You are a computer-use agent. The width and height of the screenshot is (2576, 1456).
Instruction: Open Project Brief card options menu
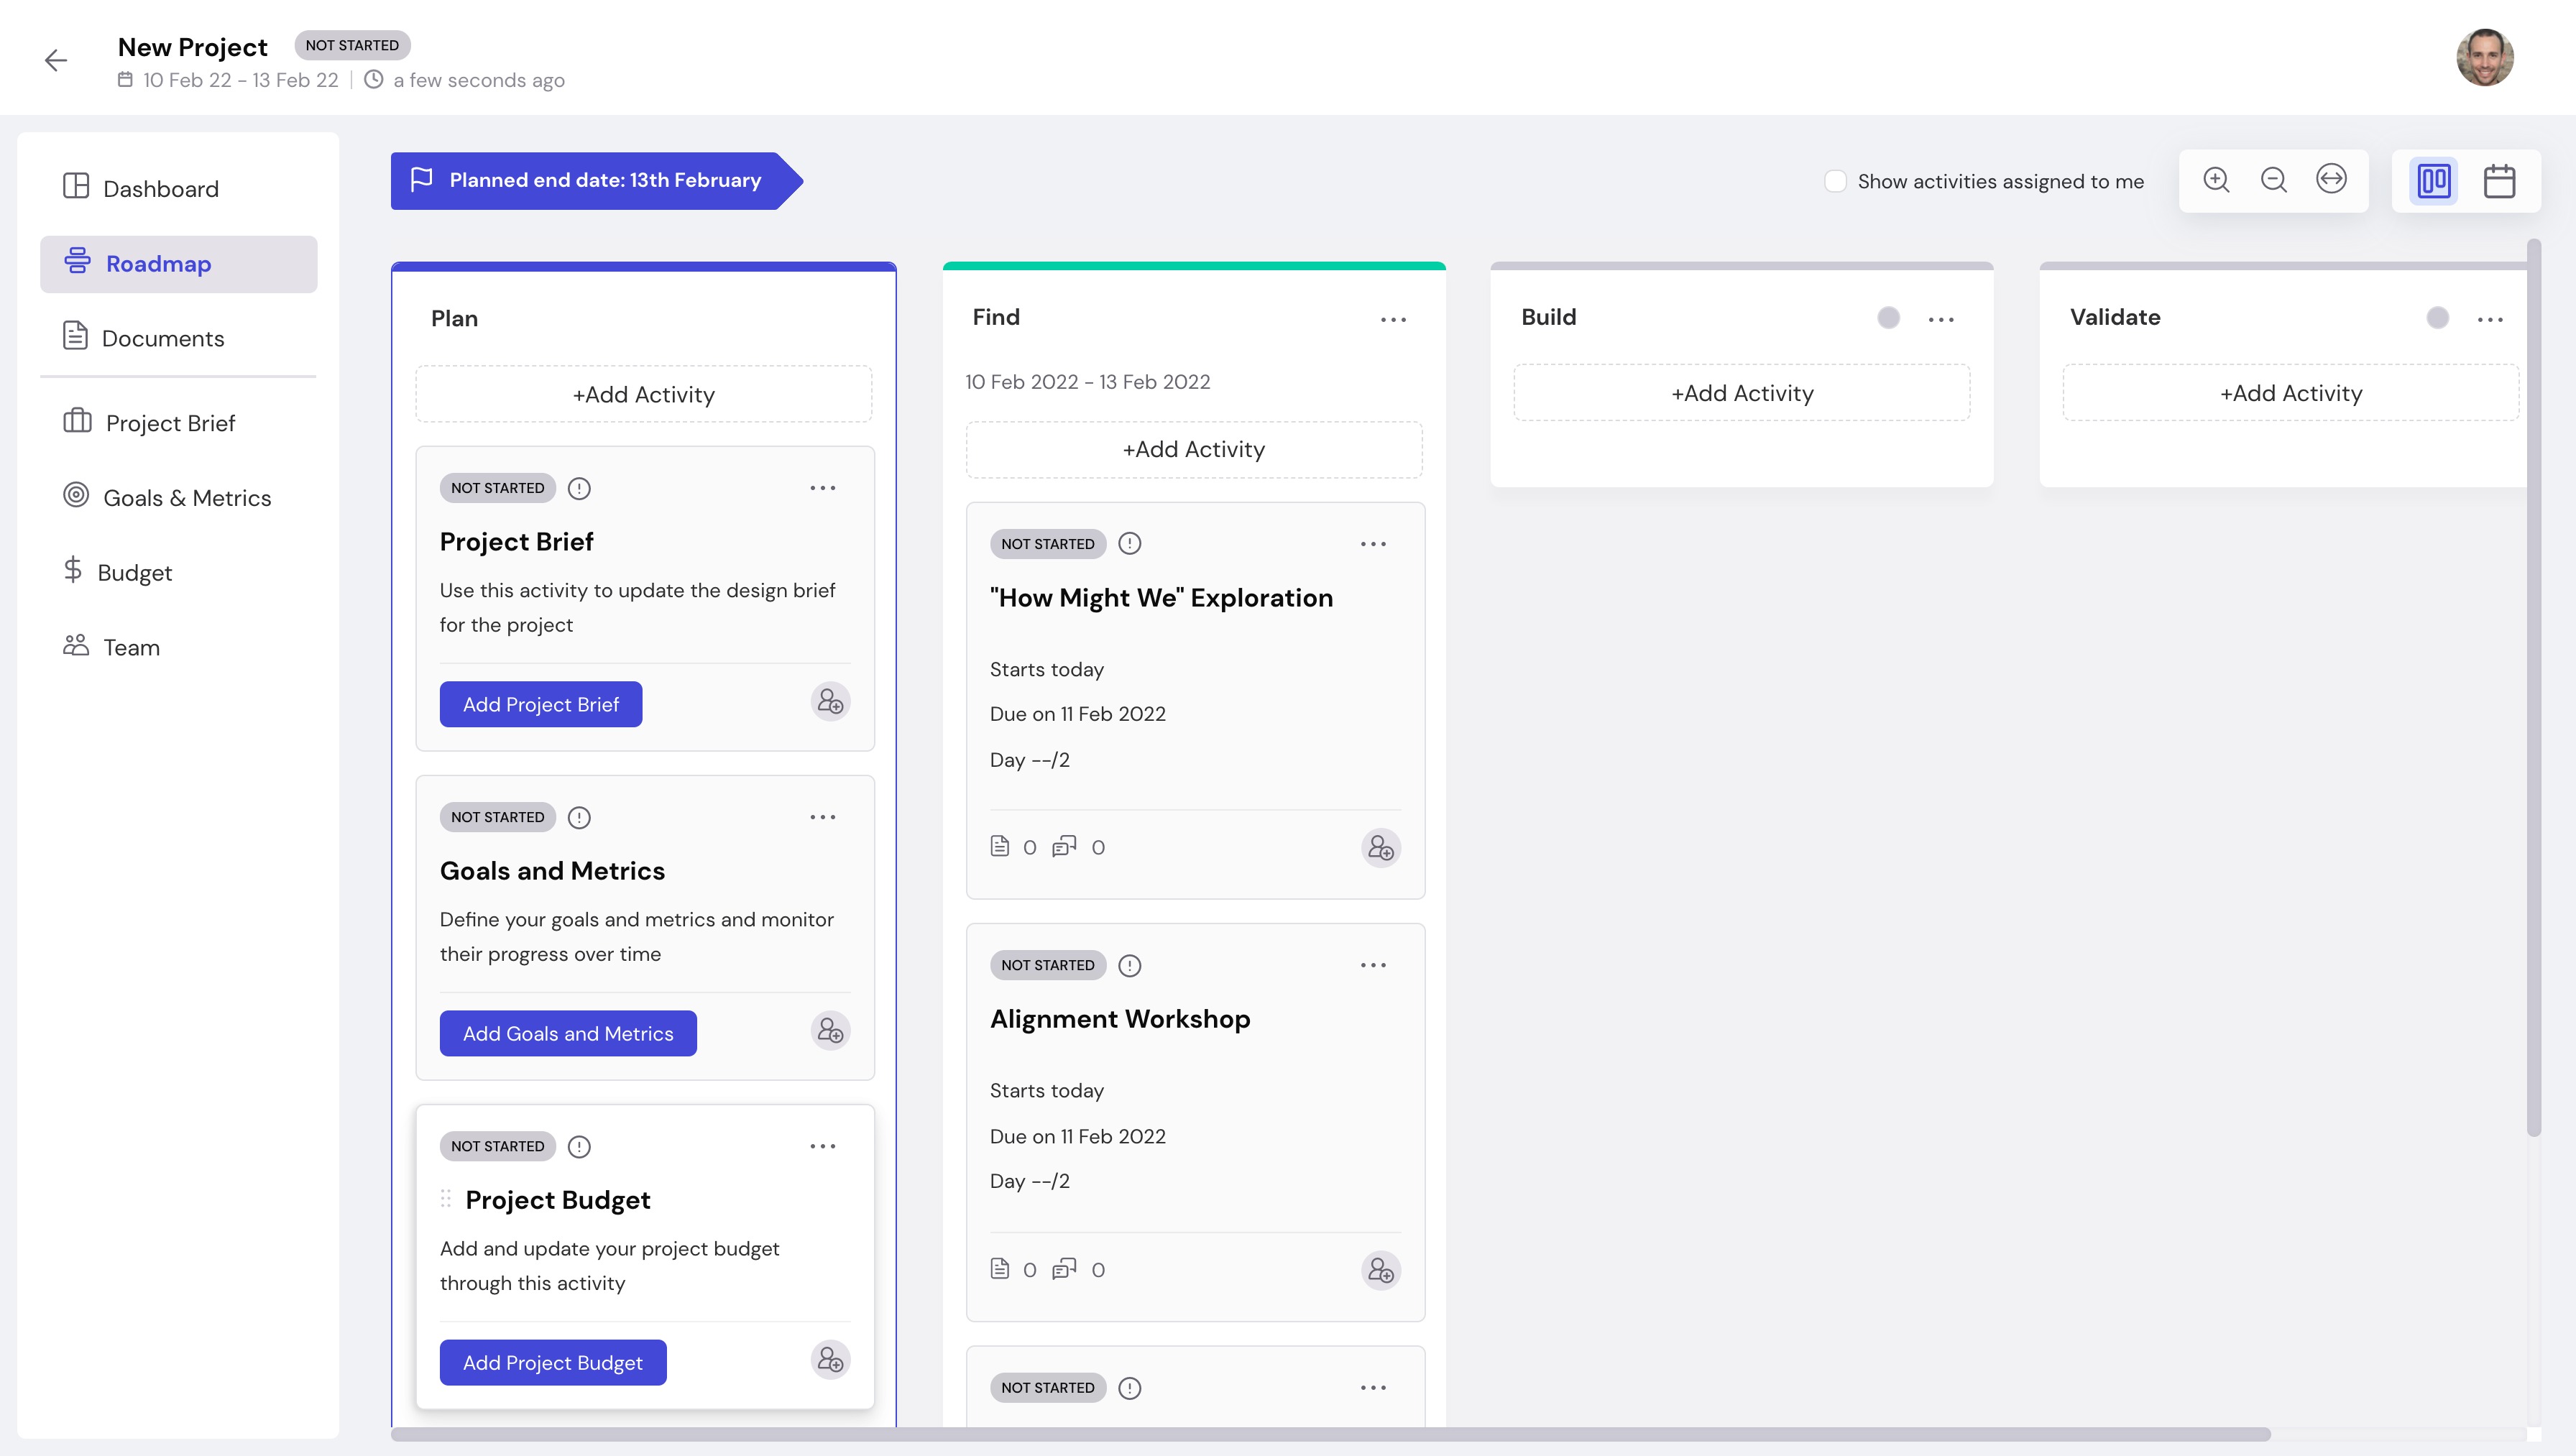[x=823, y=488]
